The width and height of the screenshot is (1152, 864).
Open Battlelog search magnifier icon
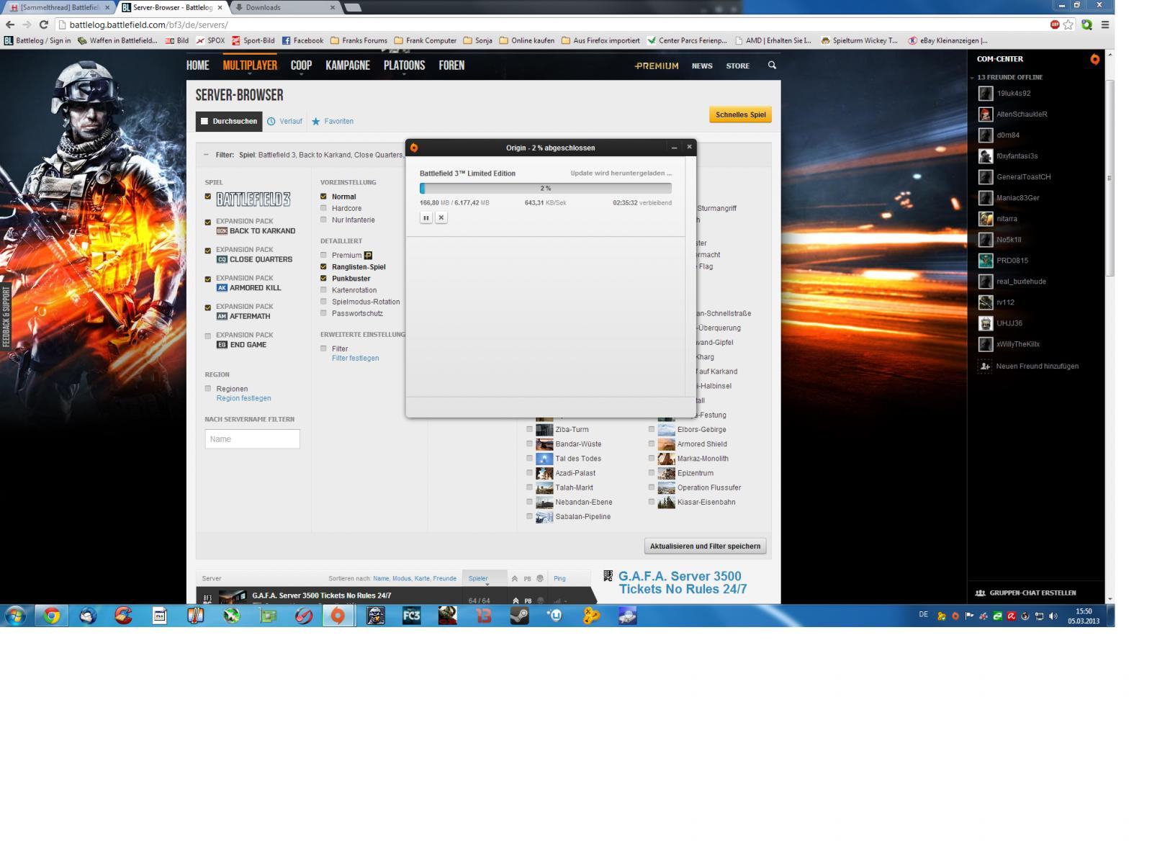[x=772, y=66]
